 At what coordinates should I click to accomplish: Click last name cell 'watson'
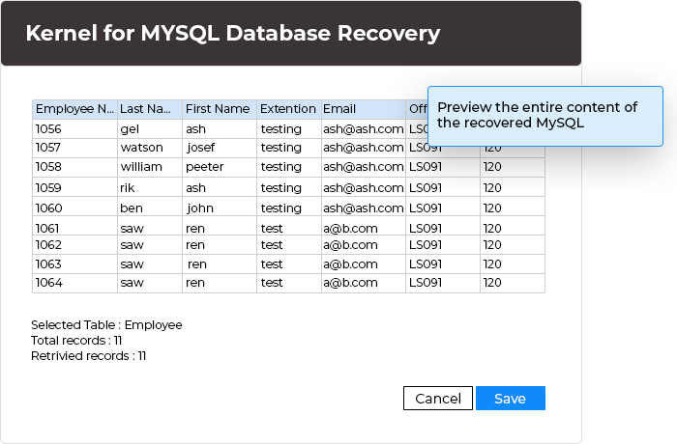pyautogui.click(x=150, y=148)
